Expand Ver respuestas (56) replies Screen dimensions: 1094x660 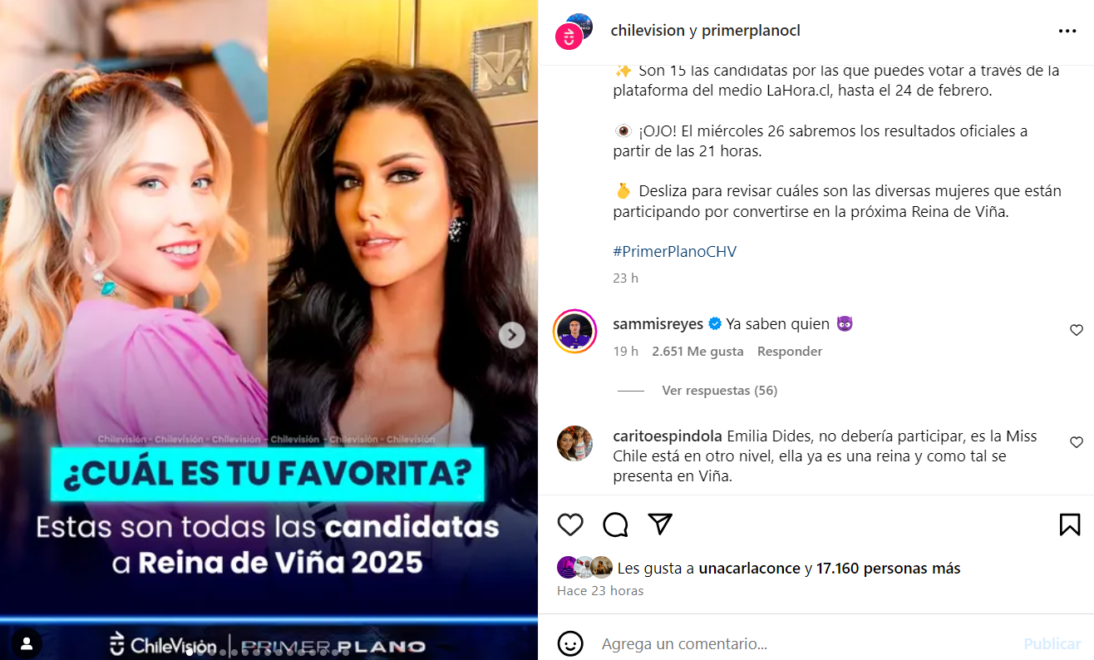(x=720, y=390)
